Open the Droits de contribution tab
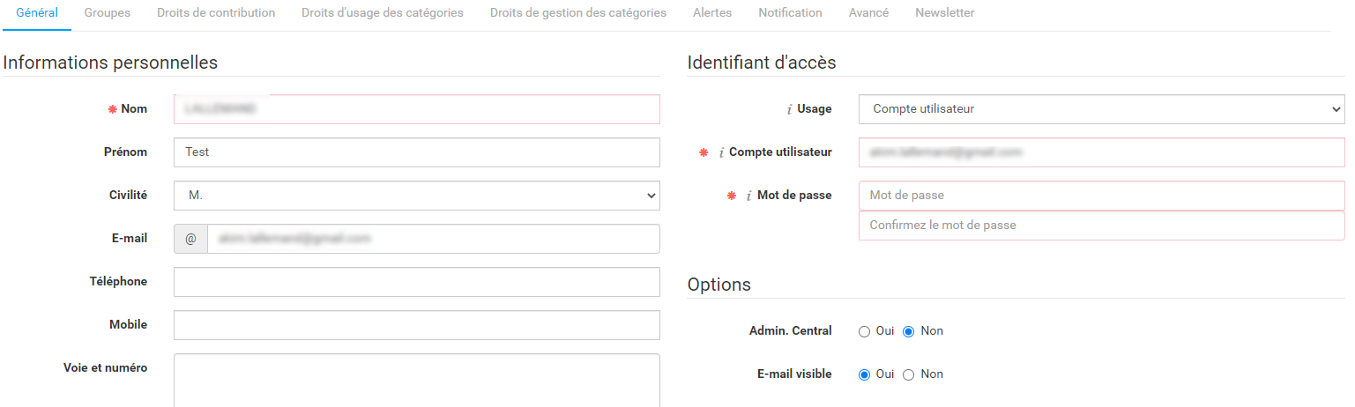 click(216, 13)
